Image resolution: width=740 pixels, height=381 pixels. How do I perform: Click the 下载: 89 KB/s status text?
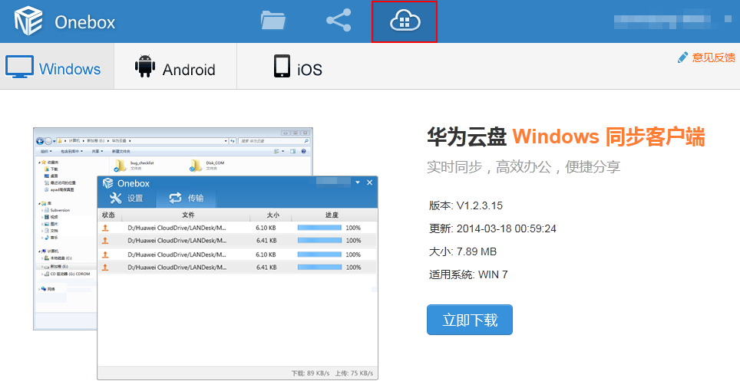(311, 373)
